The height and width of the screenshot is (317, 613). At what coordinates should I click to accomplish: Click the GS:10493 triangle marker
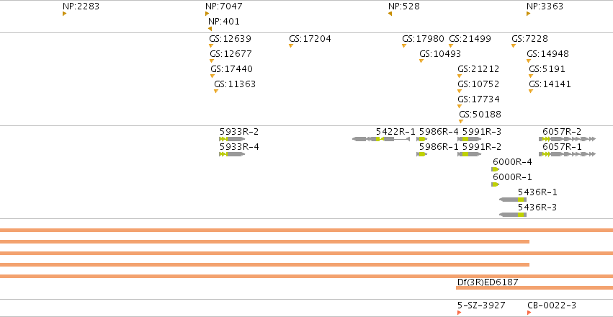[421, 61]
